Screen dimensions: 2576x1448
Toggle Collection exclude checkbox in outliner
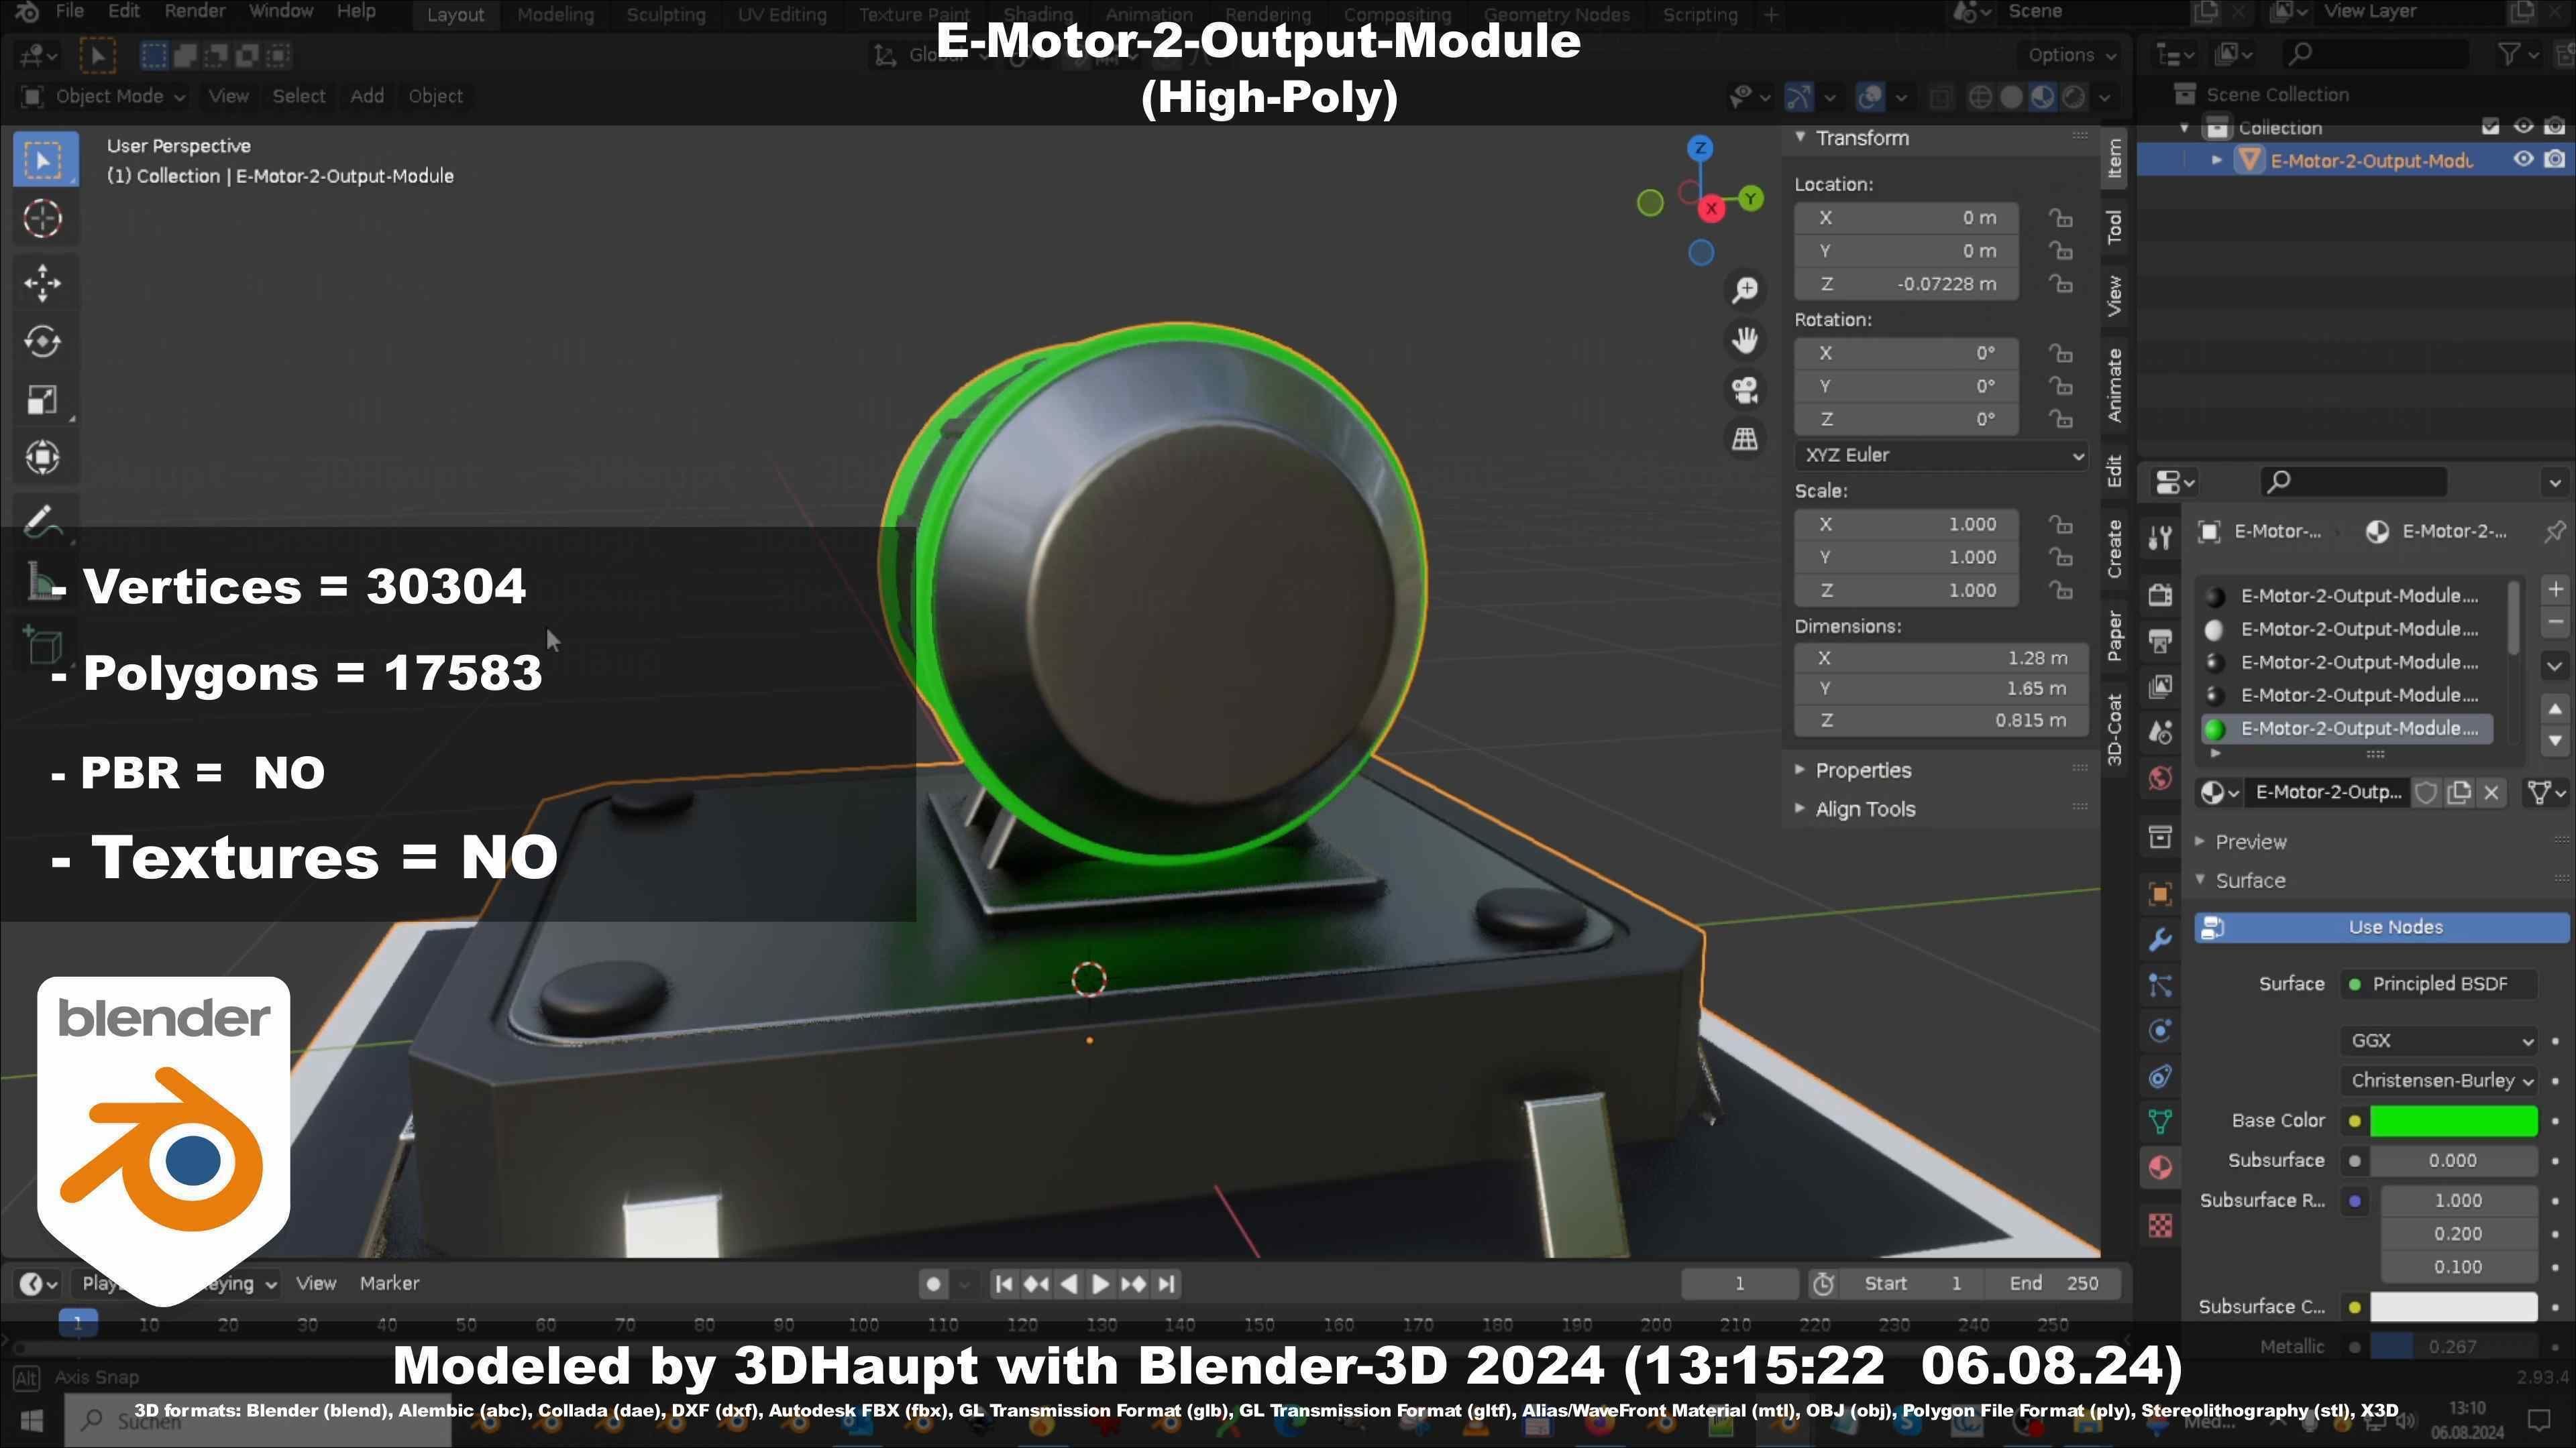(2490, 127)
